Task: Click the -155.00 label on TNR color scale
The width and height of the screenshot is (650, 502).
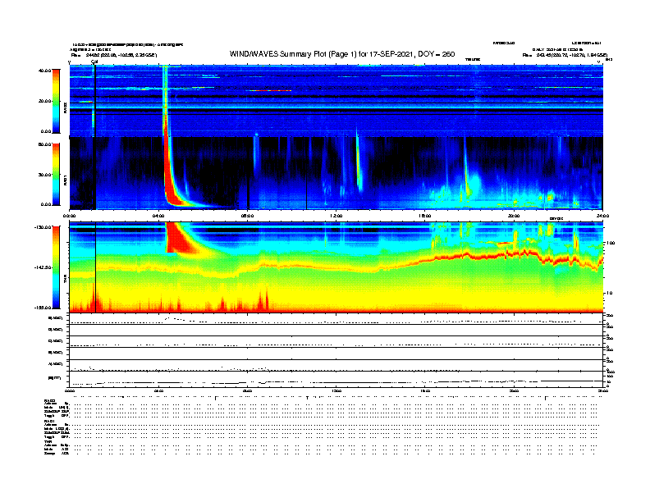Action: 43,308
